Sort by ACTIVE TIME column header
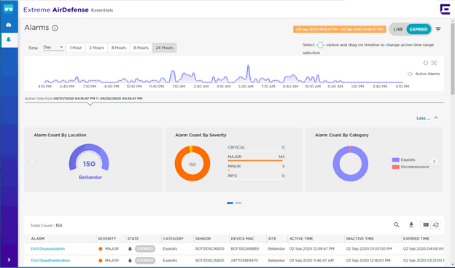 (x=301, y=238)
